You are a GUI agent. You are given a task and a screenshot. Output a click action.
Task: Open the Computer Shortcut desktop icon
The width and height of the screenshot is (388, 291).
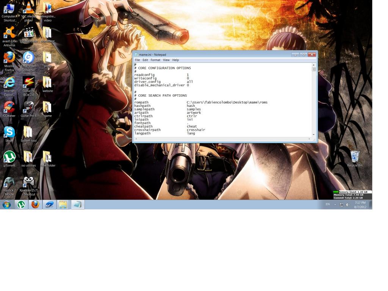click(x=9, y=12)
